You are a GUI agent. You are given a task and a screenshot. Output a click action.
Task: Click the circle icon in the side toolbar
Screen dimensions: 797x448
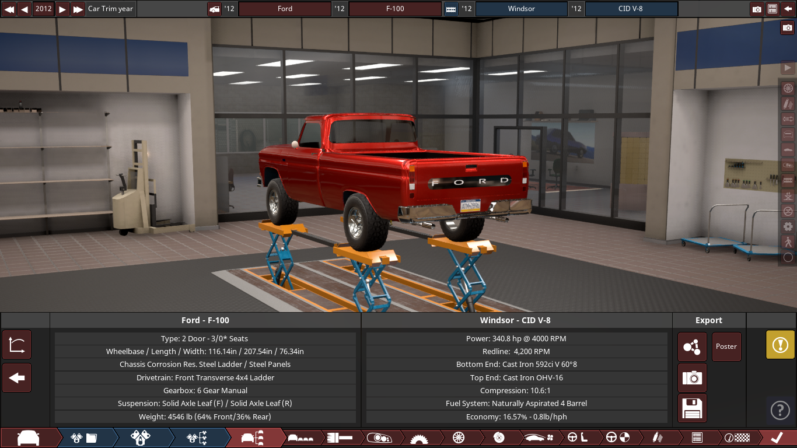(788, 257)
